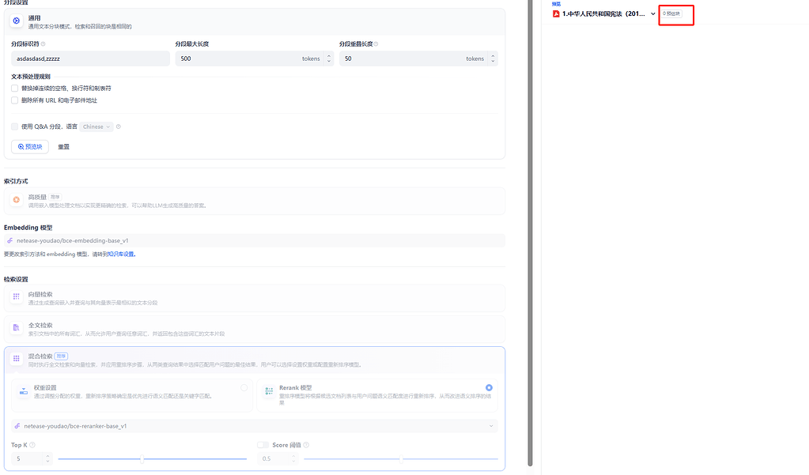
Task: Click the 高质量 index method icon
Action: coord(17,200)
